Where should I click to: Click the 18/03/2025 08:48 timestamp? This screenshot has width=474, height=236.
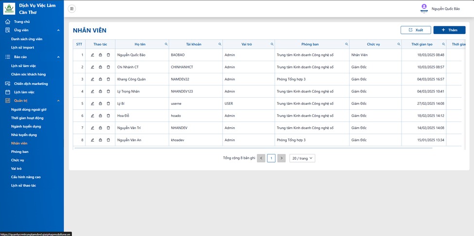(x=431, y=55)
